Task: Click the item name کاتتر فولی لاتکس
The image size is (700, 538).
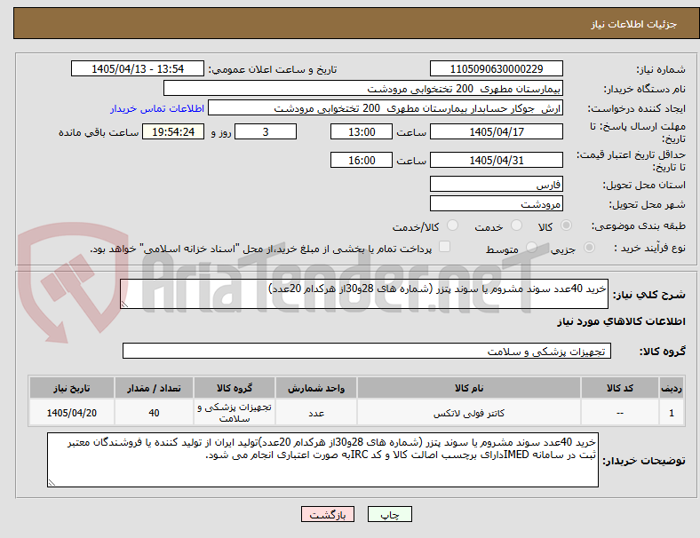Action: [x=469, y=413]
